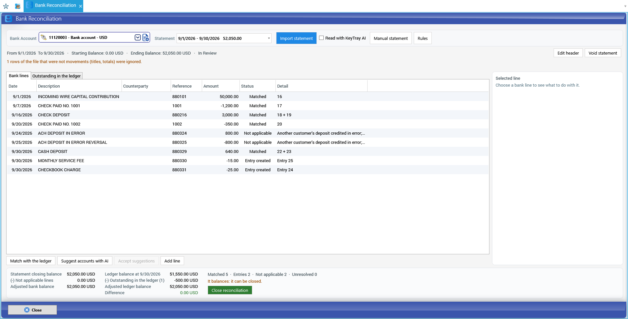Open Manual statement

point(390,38)
